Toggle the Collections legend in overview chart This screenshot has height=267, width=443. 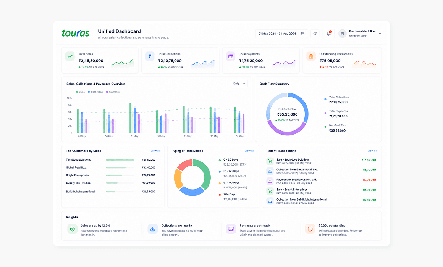[x=95, y=92]
